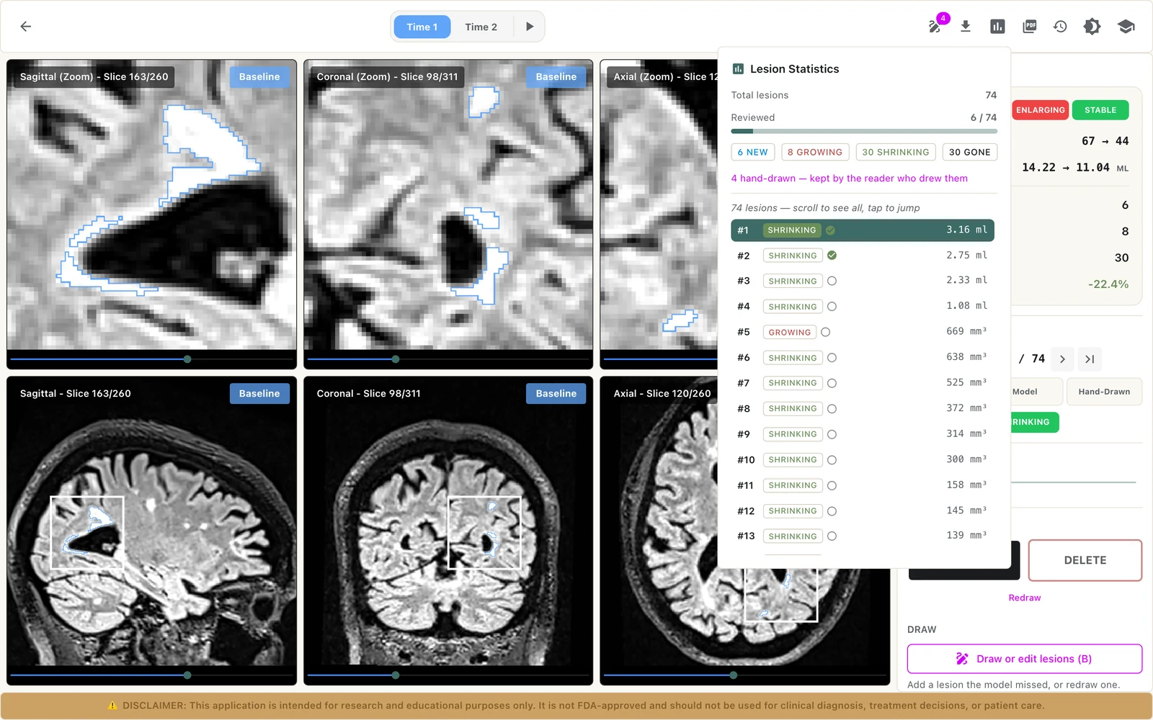The width and height of the screenshot is (1153, 720).
Task: Adjust the Sagittal Zoom slice slider
Action: point(151,359)
